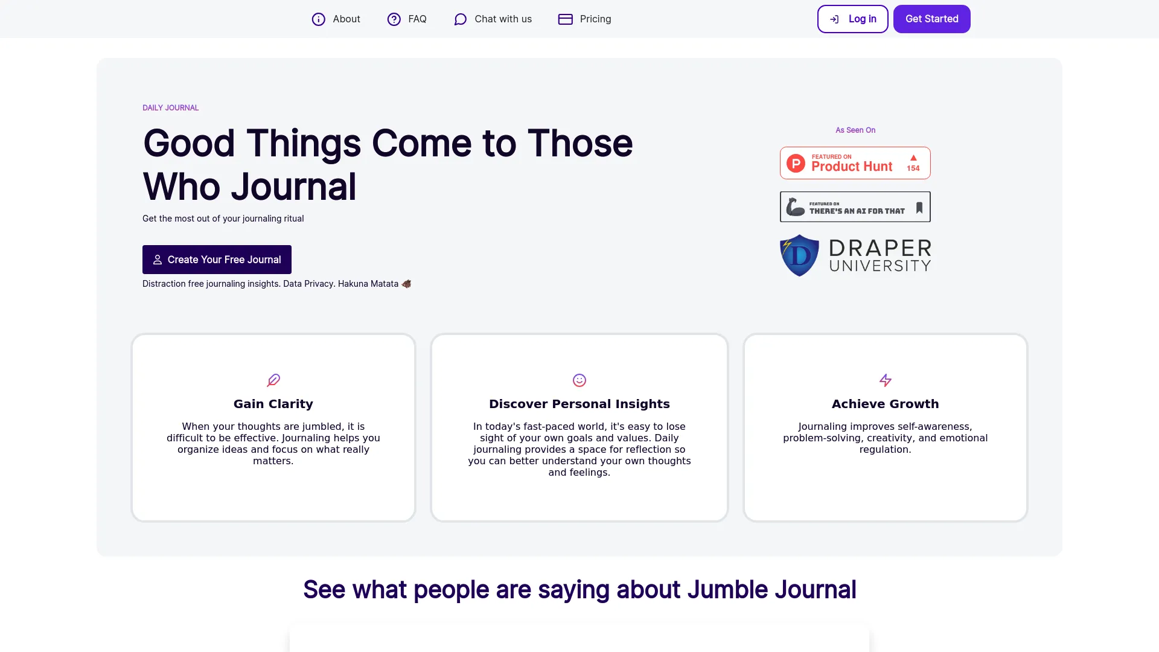Click the Draper University wordmark
Screen dimensions: 1159x652
tap(880, 255)
